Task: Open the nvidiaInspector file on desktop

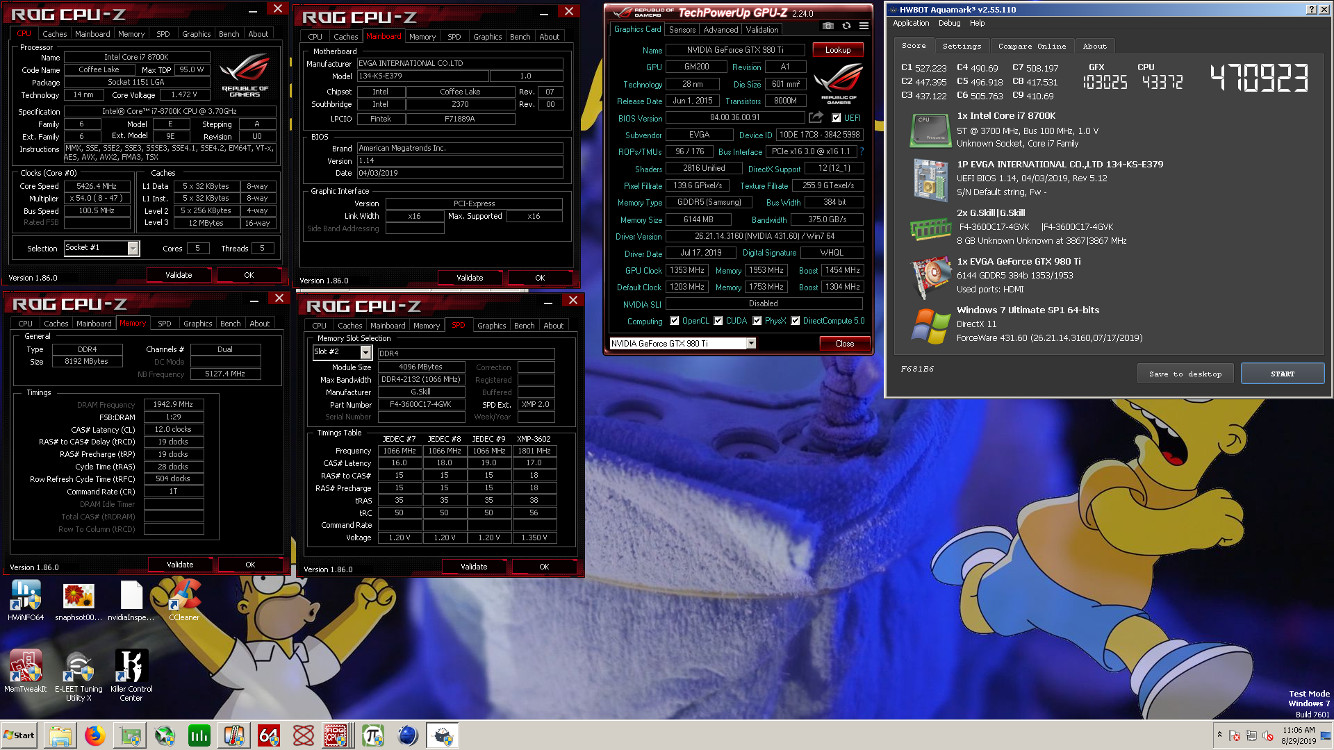Action: point(131,601)
